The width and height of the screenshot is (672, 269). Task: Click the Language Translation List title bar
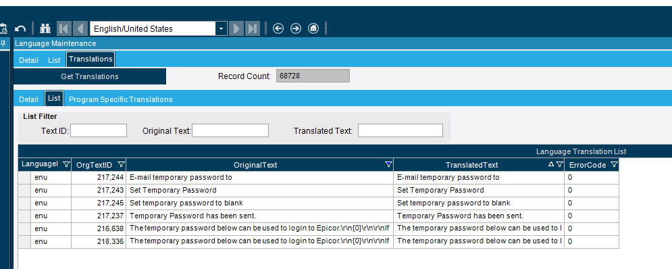345,151
